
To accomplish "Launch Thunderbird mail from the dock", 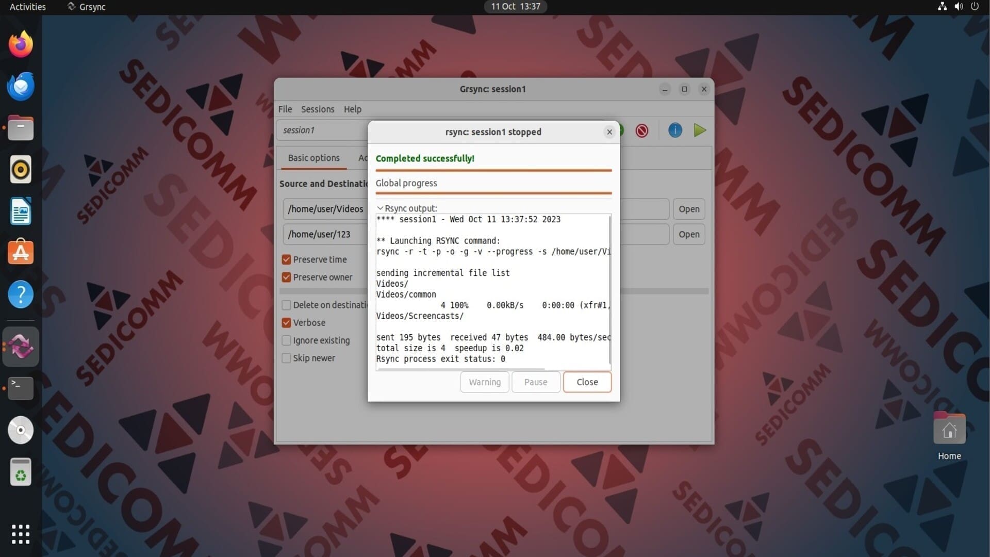I will (21, 86).
